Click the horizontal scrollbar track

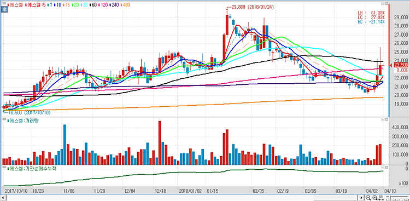pos(182,198)
